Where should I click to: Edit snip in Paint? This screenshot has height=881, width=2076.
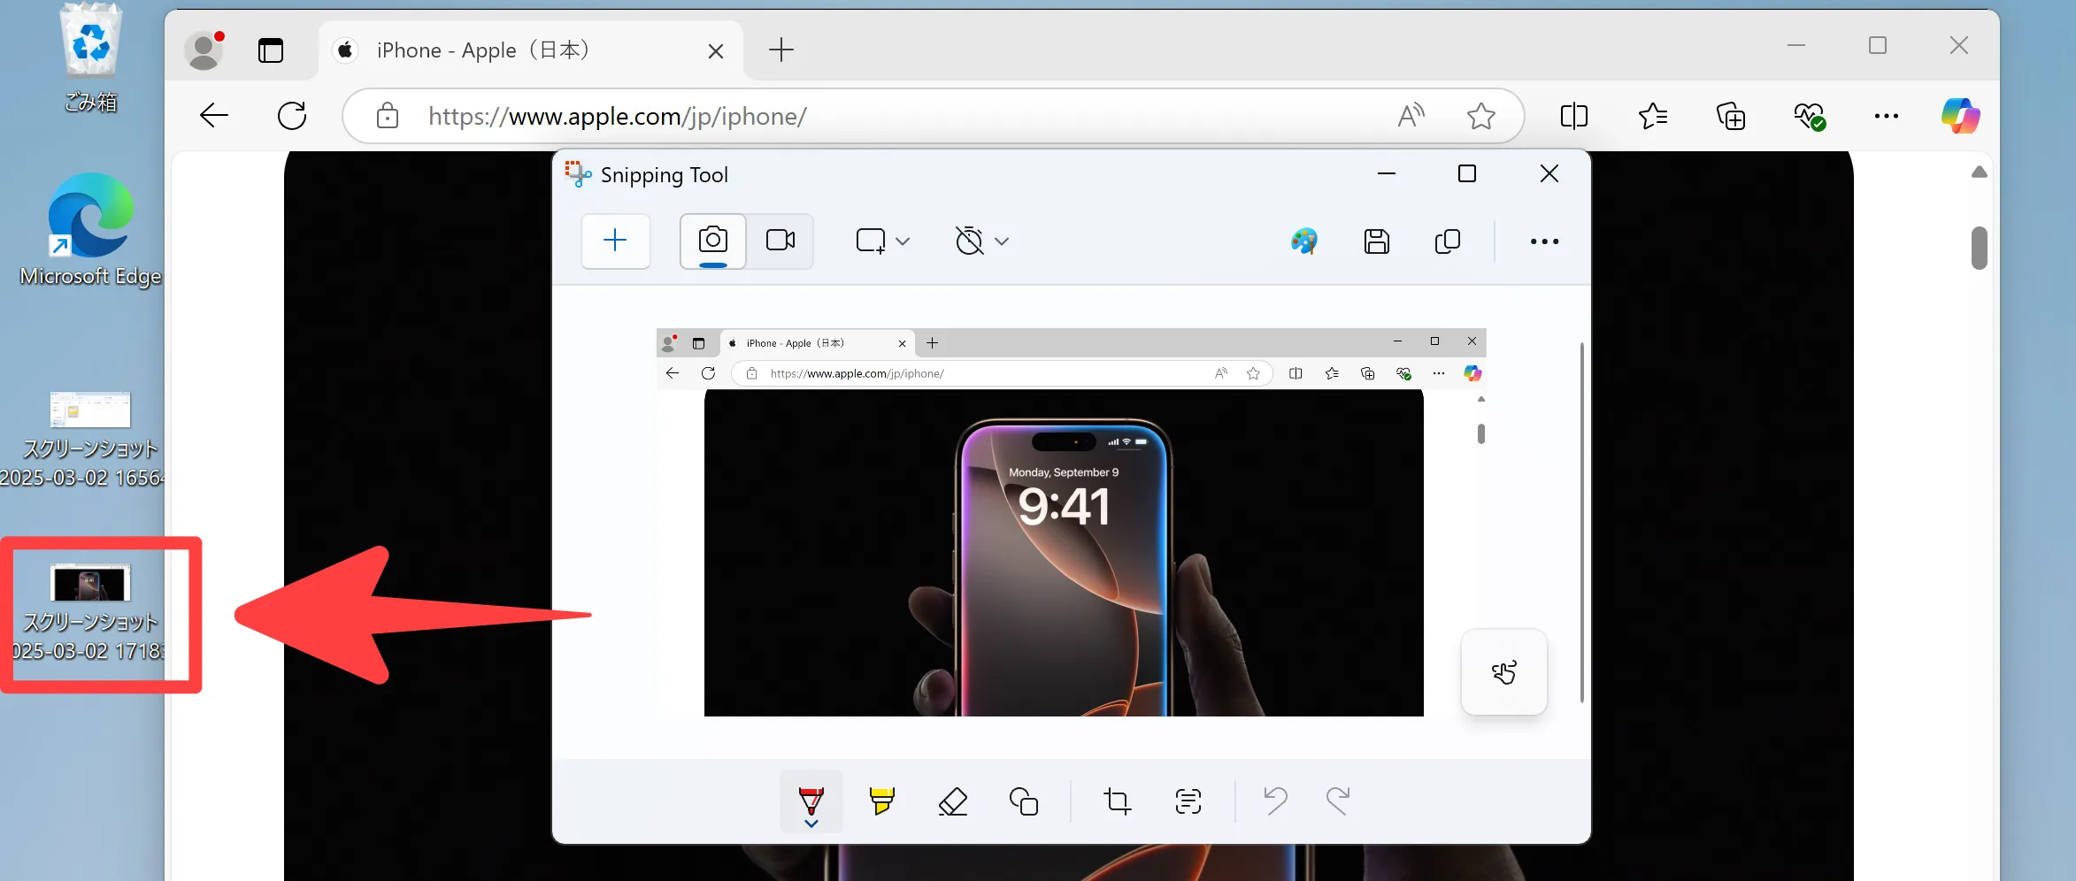(x=1303, y=241)
